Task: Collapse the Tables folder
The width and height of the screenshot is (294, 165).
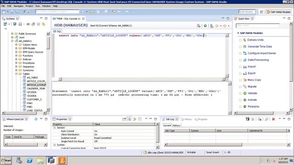Action: (17, 74)
